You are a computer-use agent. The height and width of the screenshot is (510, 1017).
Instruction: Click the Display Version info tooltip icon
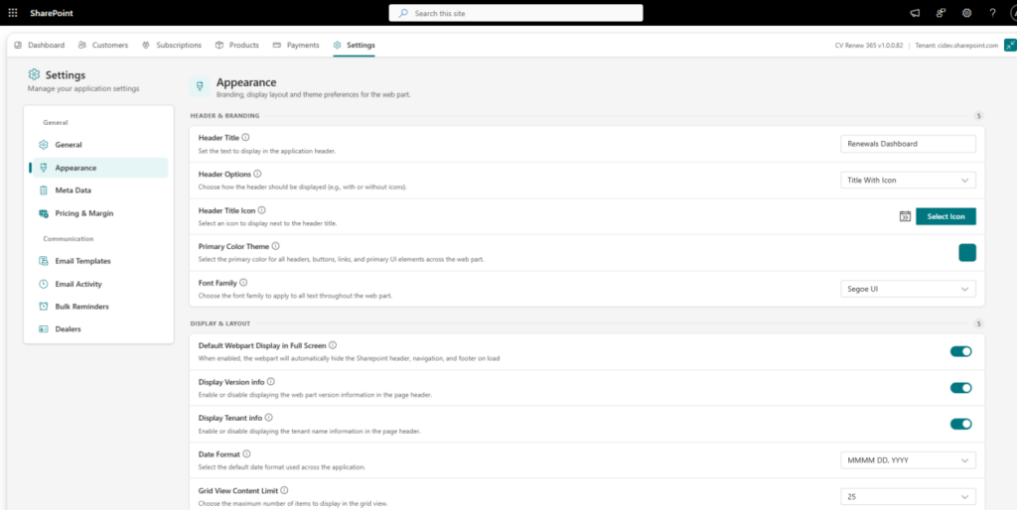[x=271, y=382]
